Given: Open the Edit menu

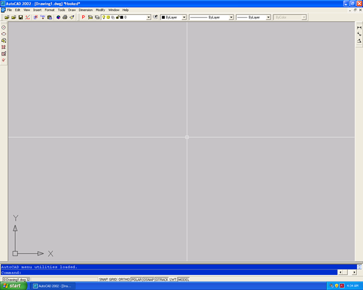Looking at the screenshot, I should (x=18, y=10).
